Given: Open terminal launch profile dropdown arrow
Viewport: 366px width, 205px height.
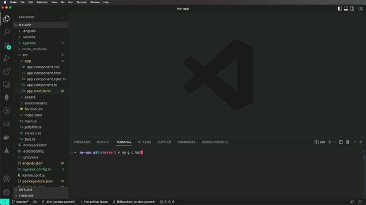Looking at the screenshot, I should point(334,142).
